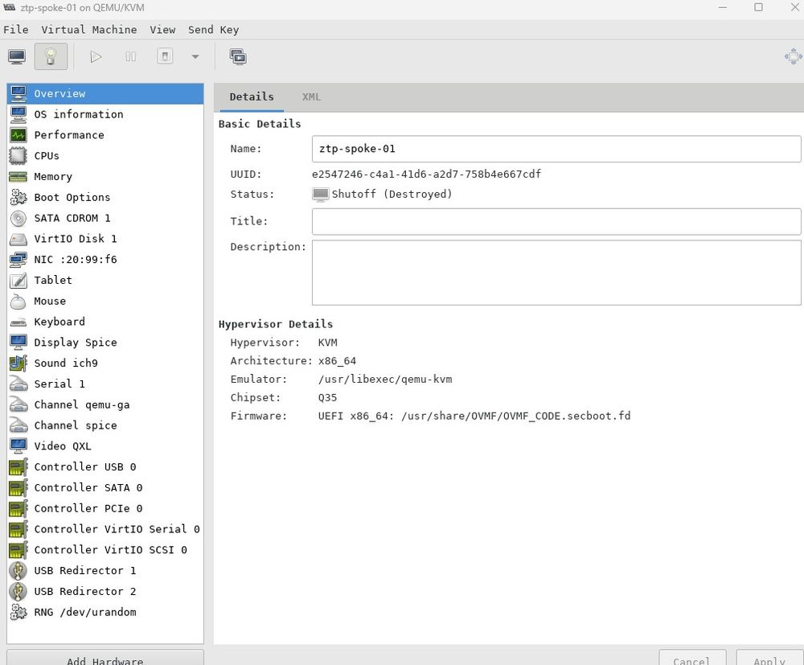Show virtual hardware details via lightbulb icon
The width and height of the screenshot is (804, 665).
pyautogui.click(x=50, y=56)
